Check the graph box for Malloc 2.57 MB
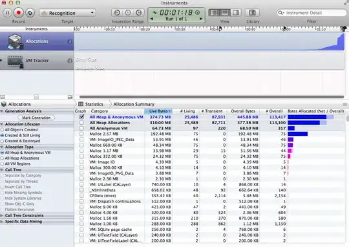This screenshot has width=349, height=247. click(81, 134)
